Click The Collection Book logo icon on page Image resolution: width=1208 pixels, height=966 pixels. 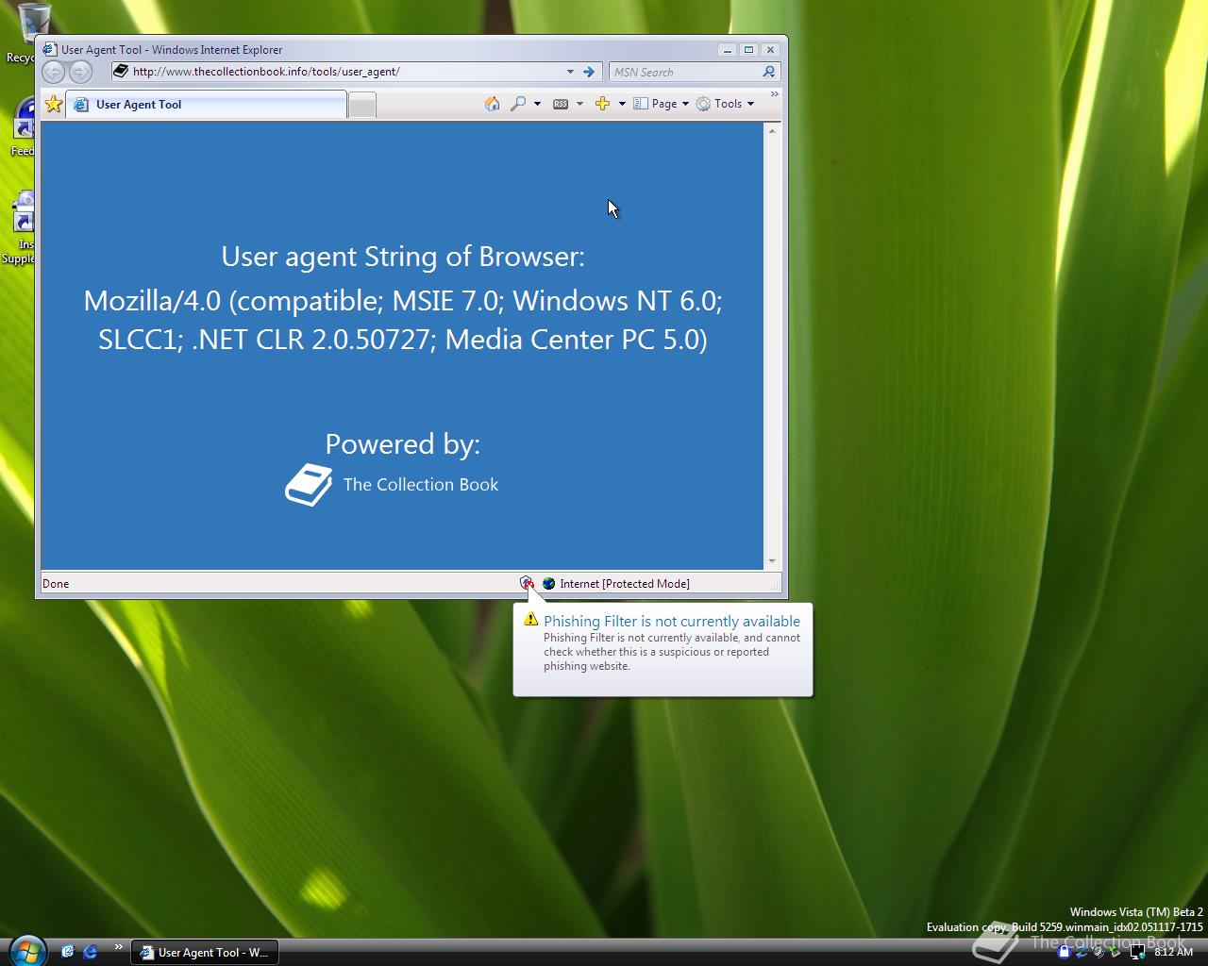(309, 485)
